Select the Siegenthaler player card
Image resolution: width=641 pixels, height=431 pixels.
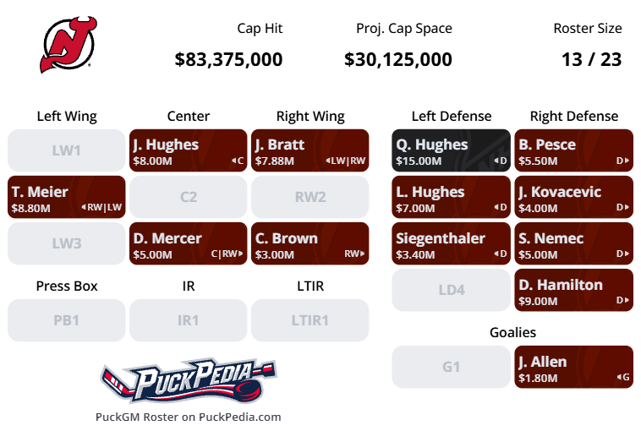pos(452,244)
